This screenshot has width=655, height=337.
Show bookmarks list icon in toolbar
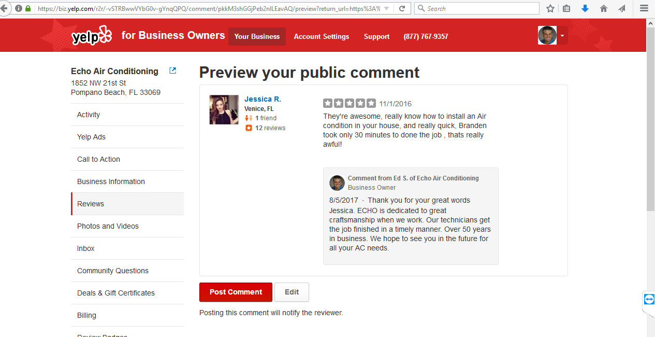[566, 8]
